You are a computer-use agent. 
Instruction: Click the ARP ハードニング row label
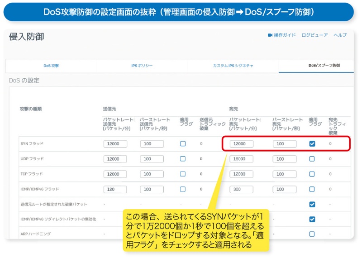coord(36,234)
